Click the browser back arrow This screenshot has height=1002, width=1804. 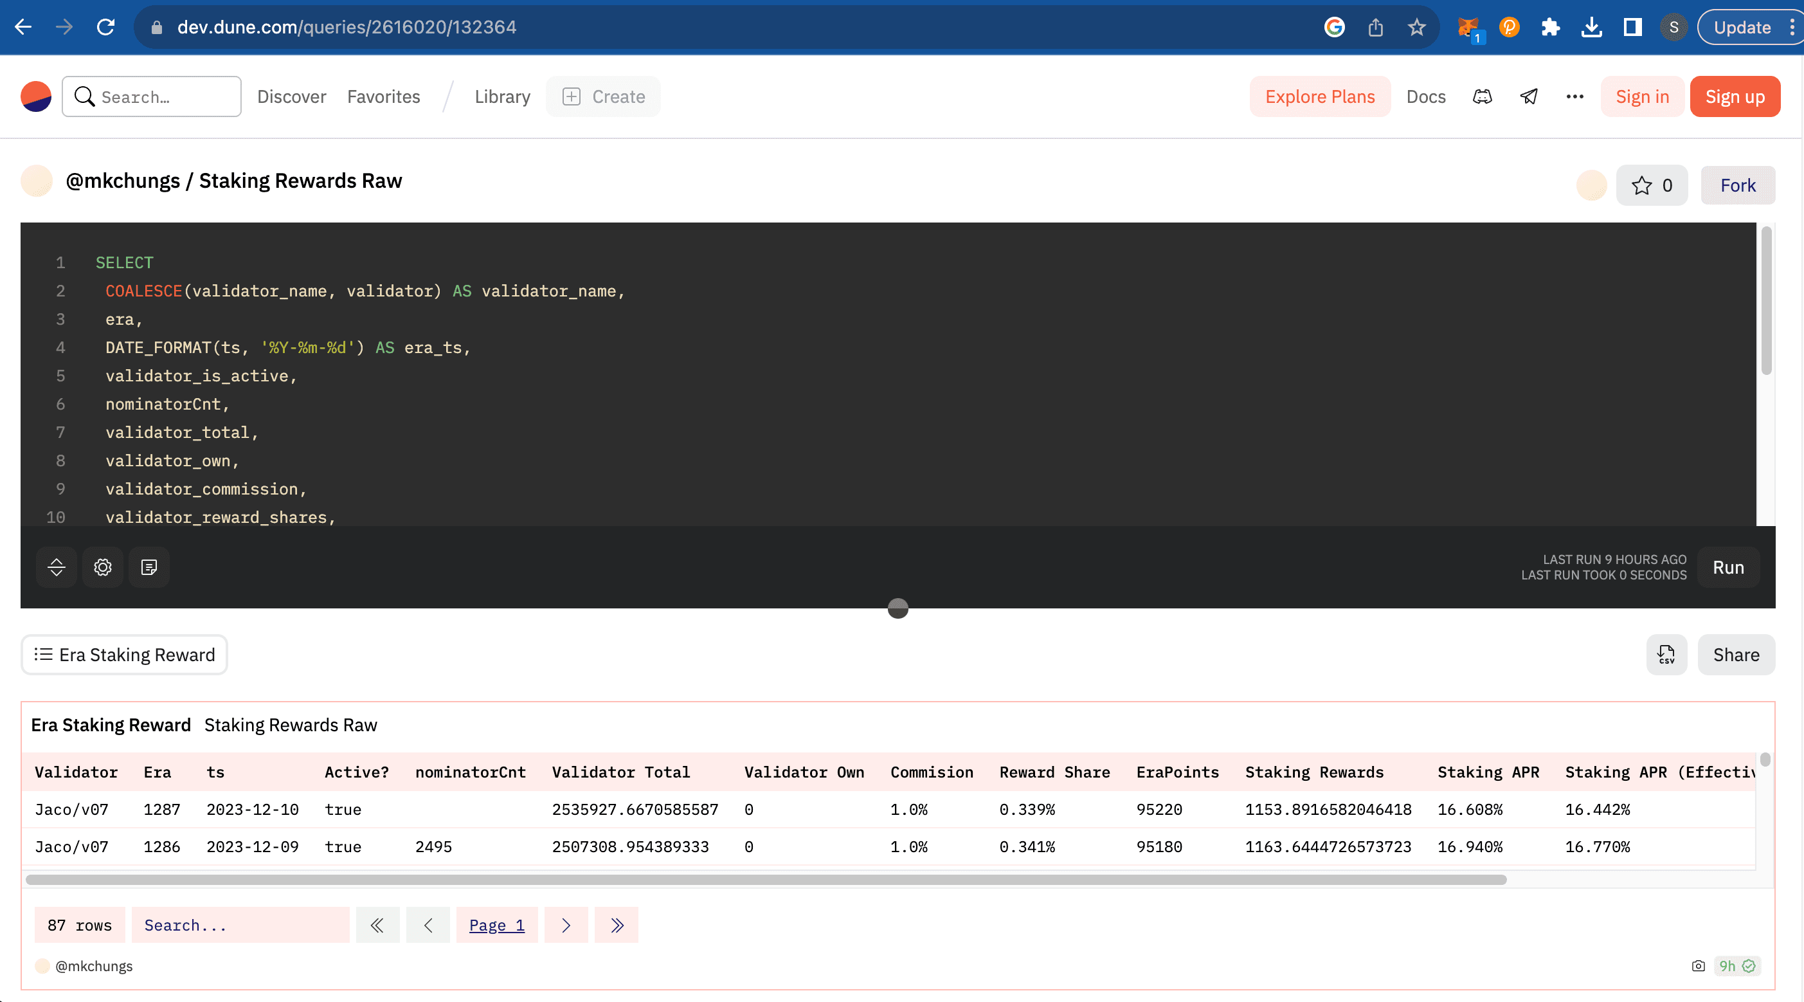tap(23, 26)
